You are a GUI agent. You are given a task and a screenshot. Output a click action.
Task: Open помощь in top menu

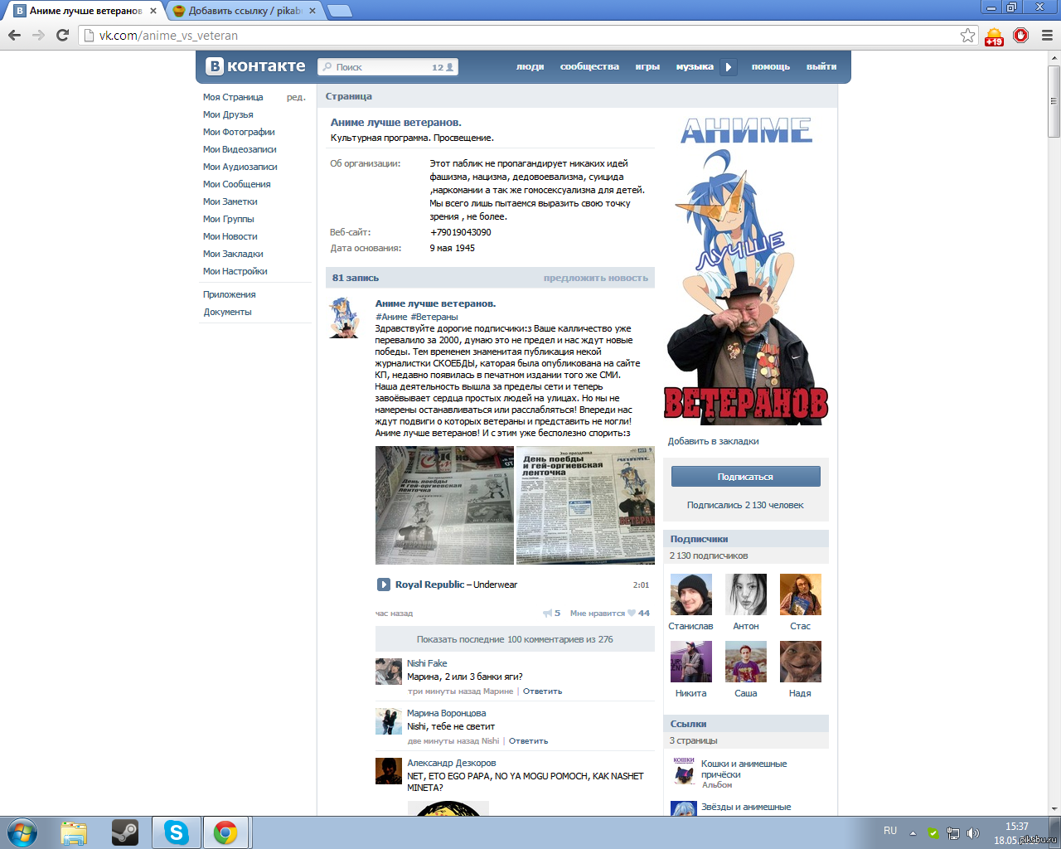771,66
